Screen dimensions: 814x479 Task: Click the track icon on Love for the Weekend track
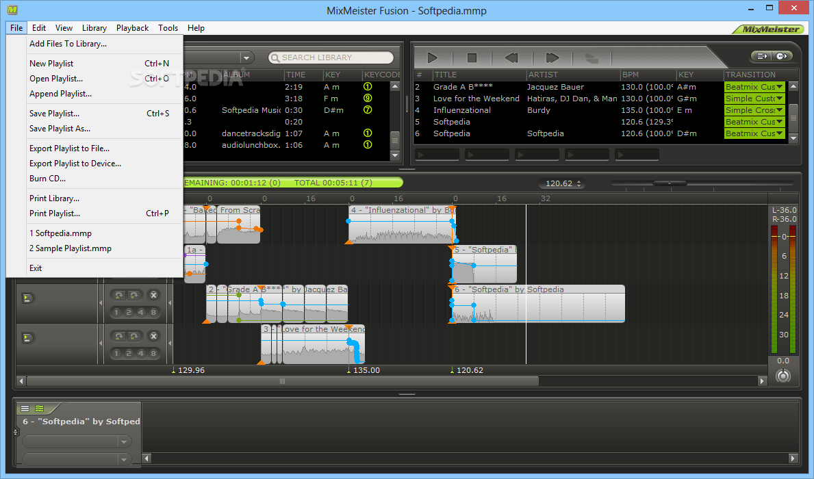tap(27, 338)
